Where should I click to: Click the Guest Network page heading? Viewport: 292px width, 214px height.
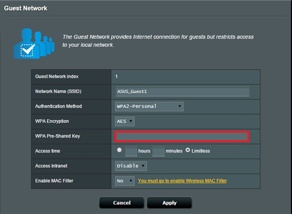26,8
